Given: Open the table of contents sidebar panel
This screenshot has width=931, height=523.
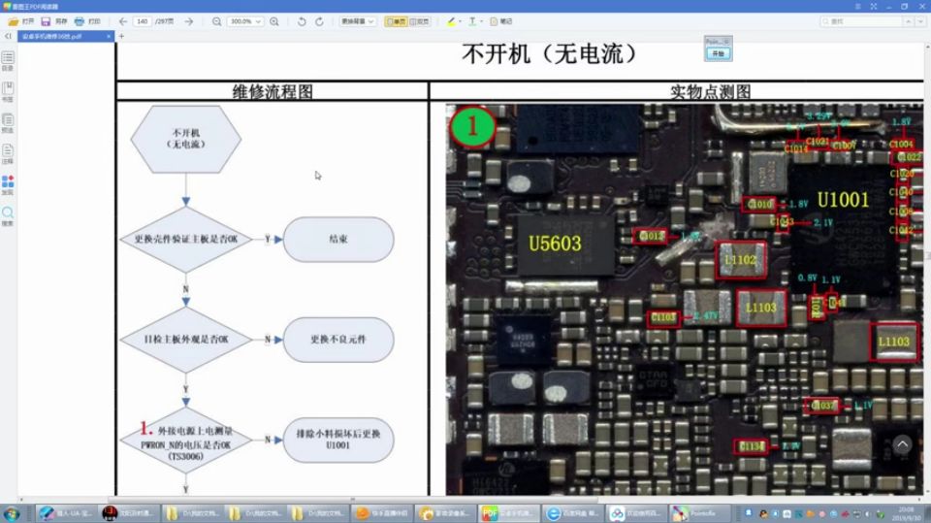Looking at the screenshot, I should click(x=8, y=60).
